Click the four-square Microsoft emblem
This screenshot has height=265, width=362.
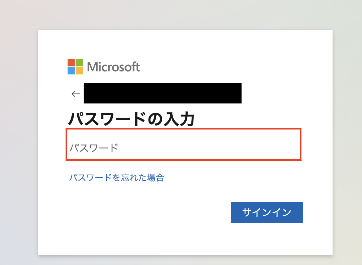pos(75,66)
